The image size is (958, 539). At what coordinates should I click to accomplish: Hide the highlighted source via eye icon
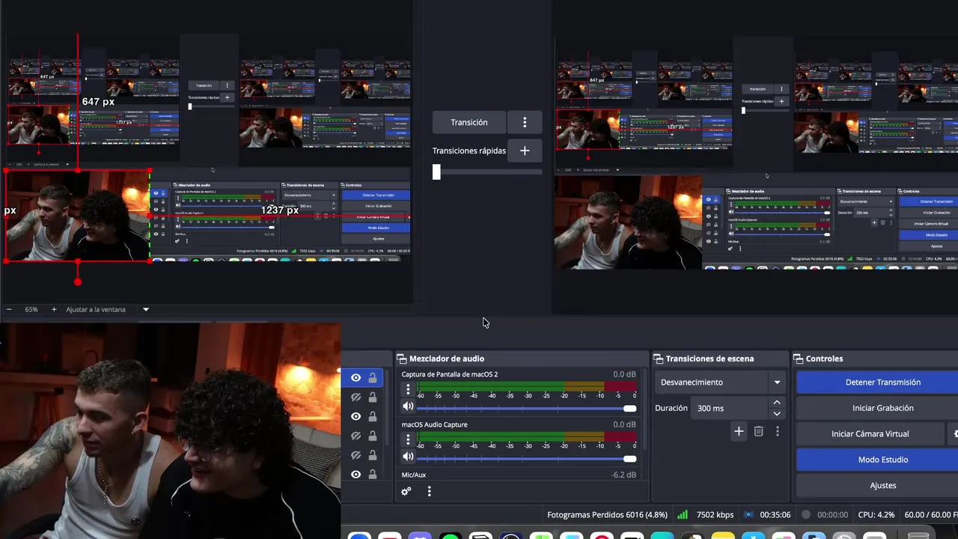click(x=356, y=378)
